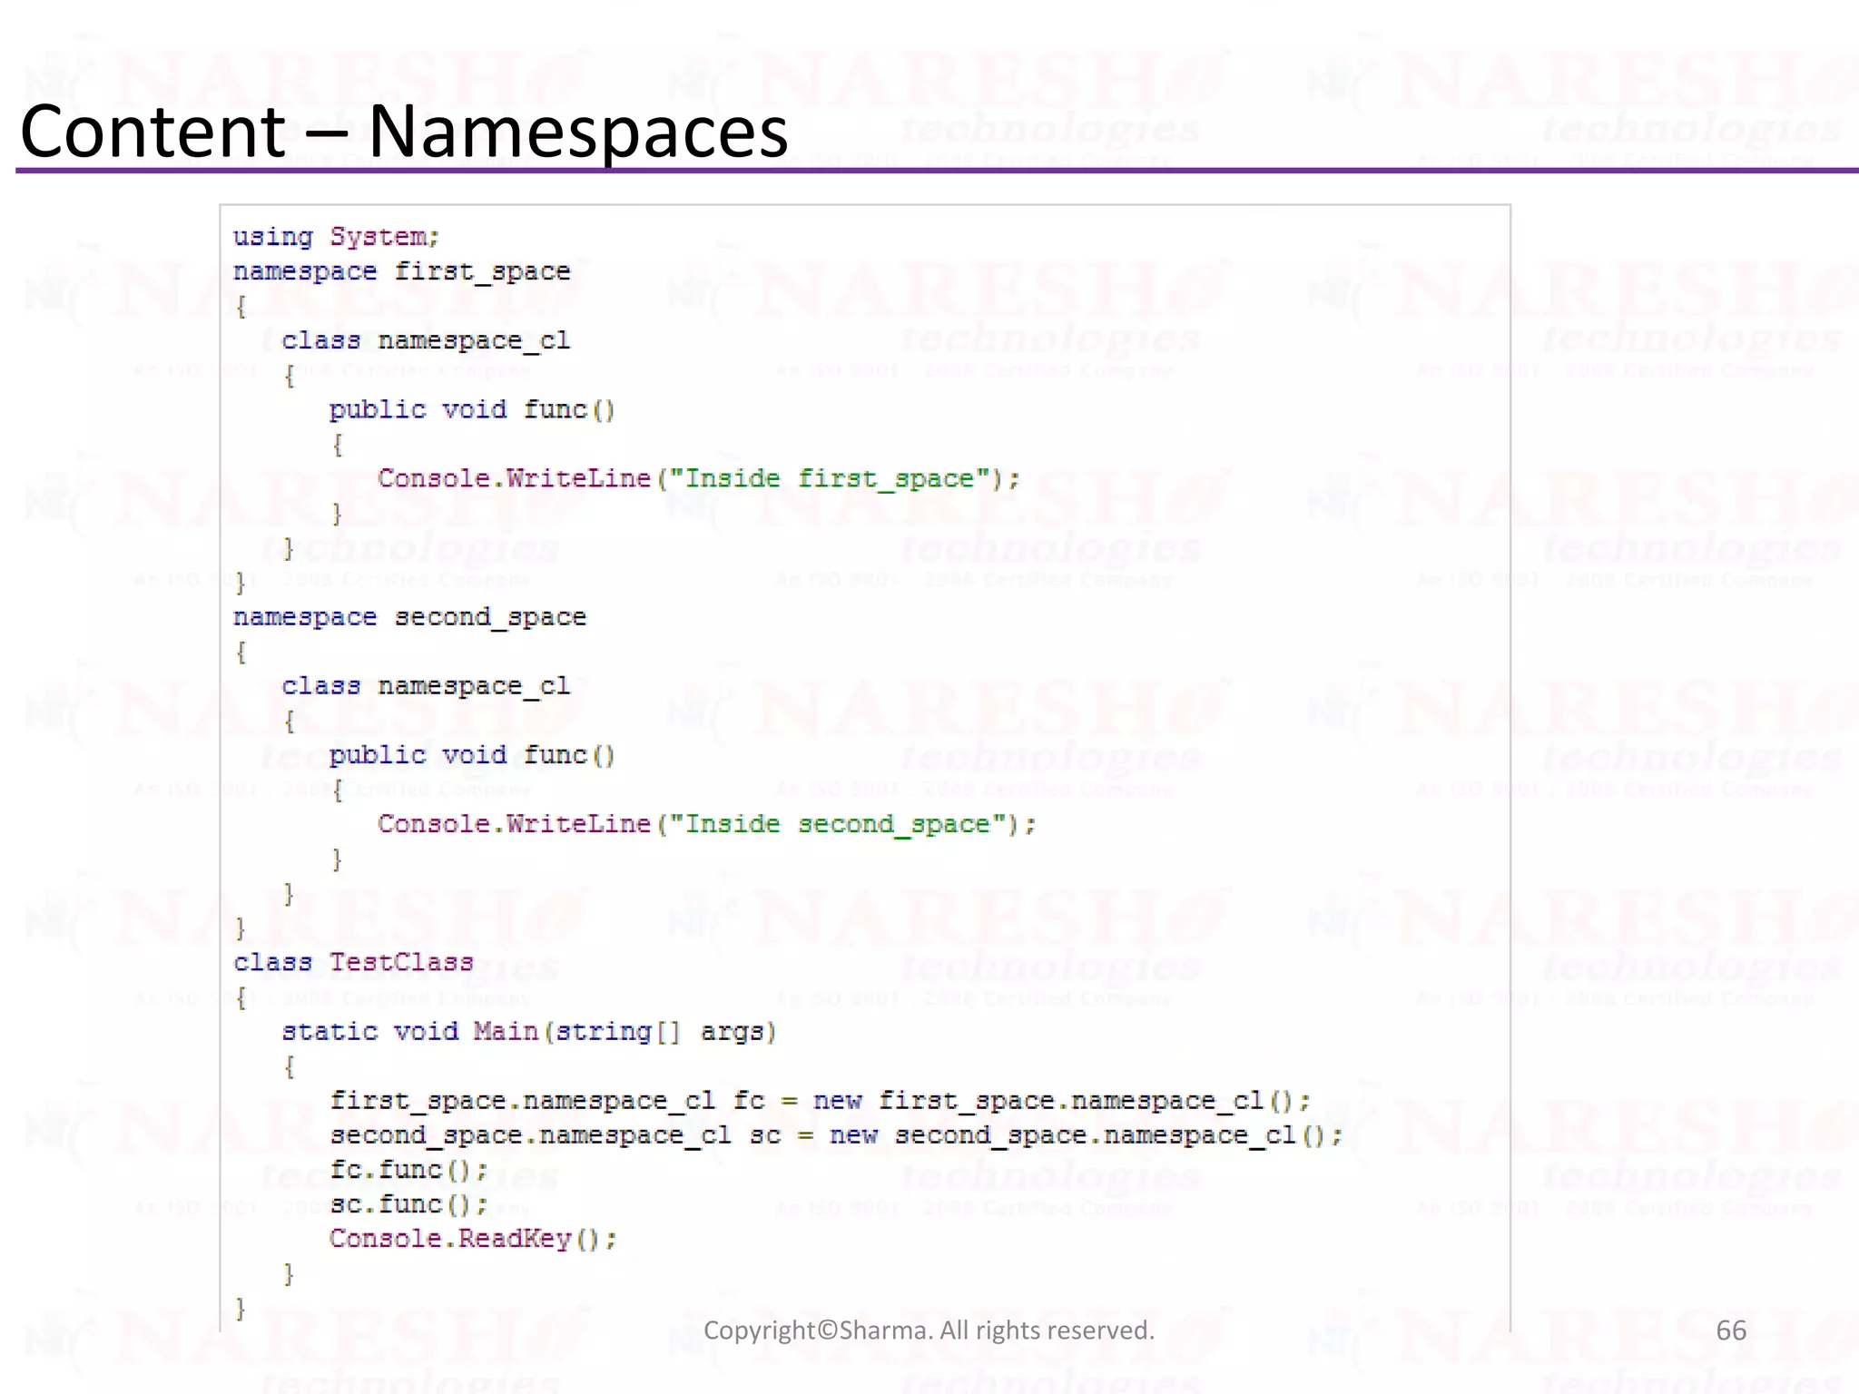
Task: Click the slide title 'Content – Namespaces'
Action: pyautogui.click(x=403, y=133)
